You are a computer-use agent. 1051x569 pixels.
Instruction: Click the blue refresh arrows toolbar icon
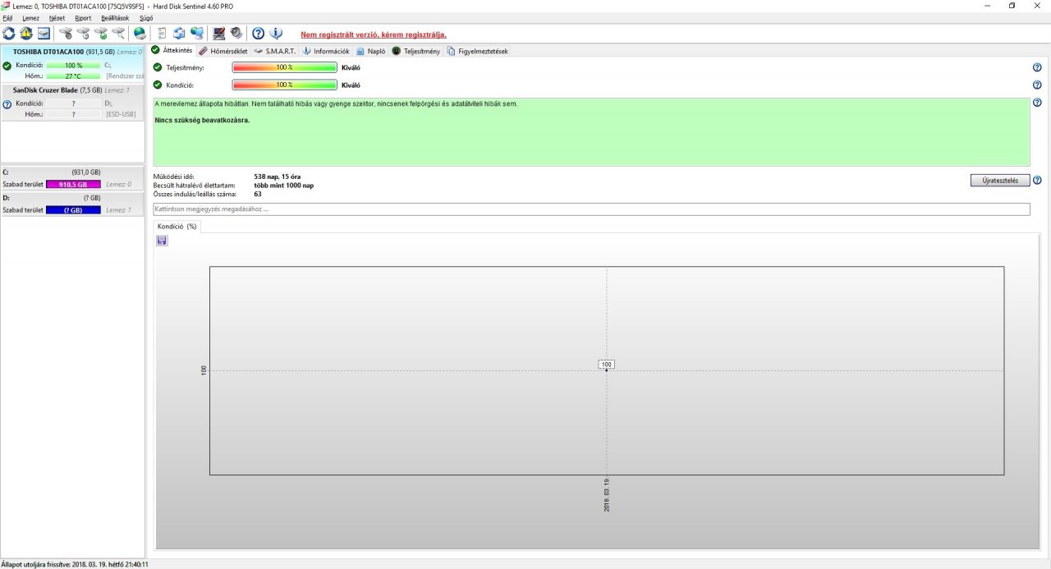click(9, 34)
